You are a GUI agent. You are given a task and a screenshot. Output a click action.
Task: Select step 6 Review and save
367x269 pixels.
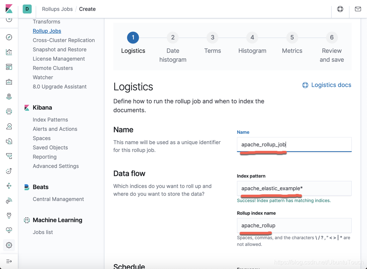coord(332,38)
